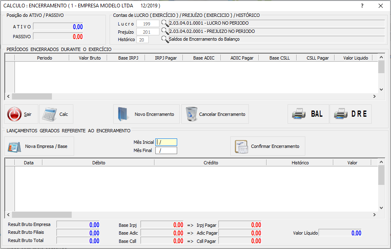This screenshot has width=391, height=249.
Task: Click the Valor column header
Action: pos(352,163)
